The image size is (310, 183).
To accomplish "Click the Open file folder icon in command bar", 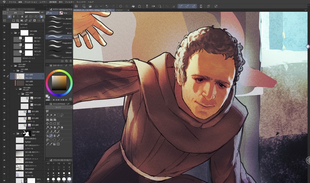I will point(90,6).
